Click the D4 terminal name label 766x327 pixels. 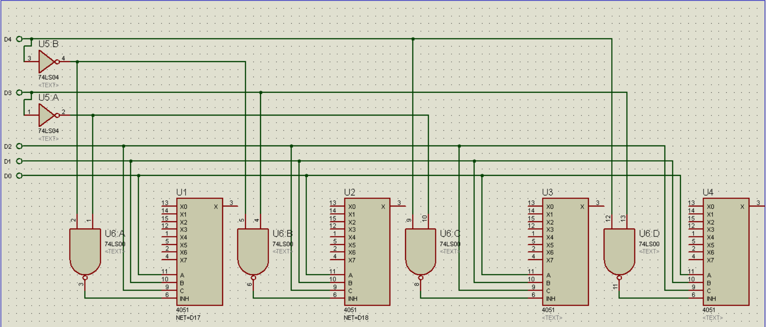[x=8, y=40]
